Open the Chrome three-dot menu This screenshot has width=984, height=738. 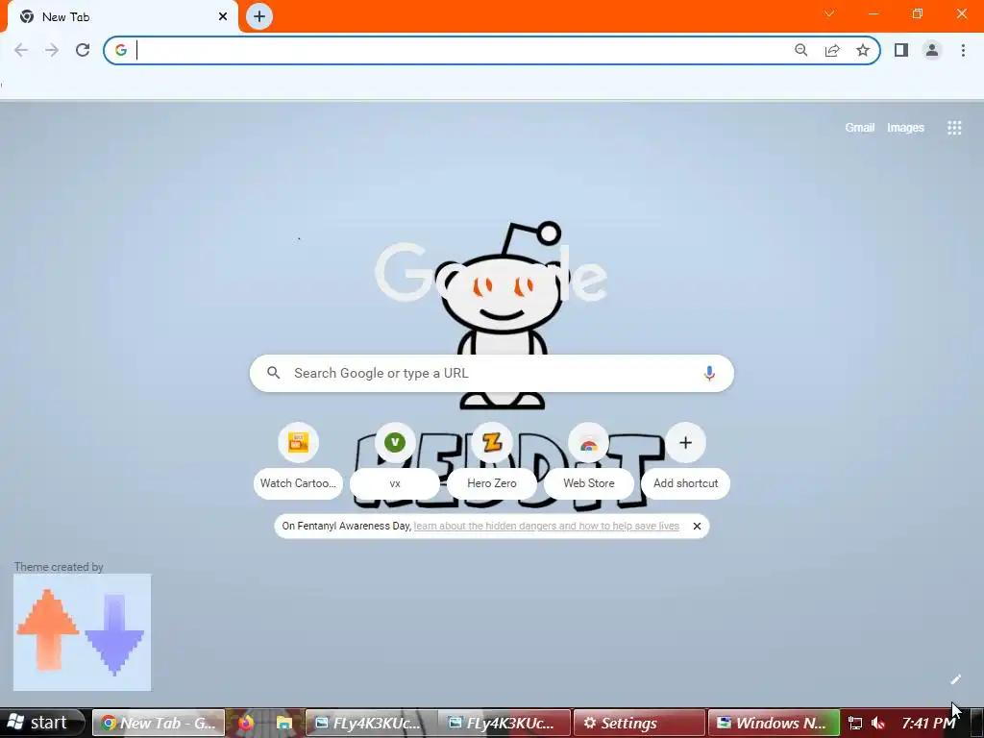(x=963, y=50)
